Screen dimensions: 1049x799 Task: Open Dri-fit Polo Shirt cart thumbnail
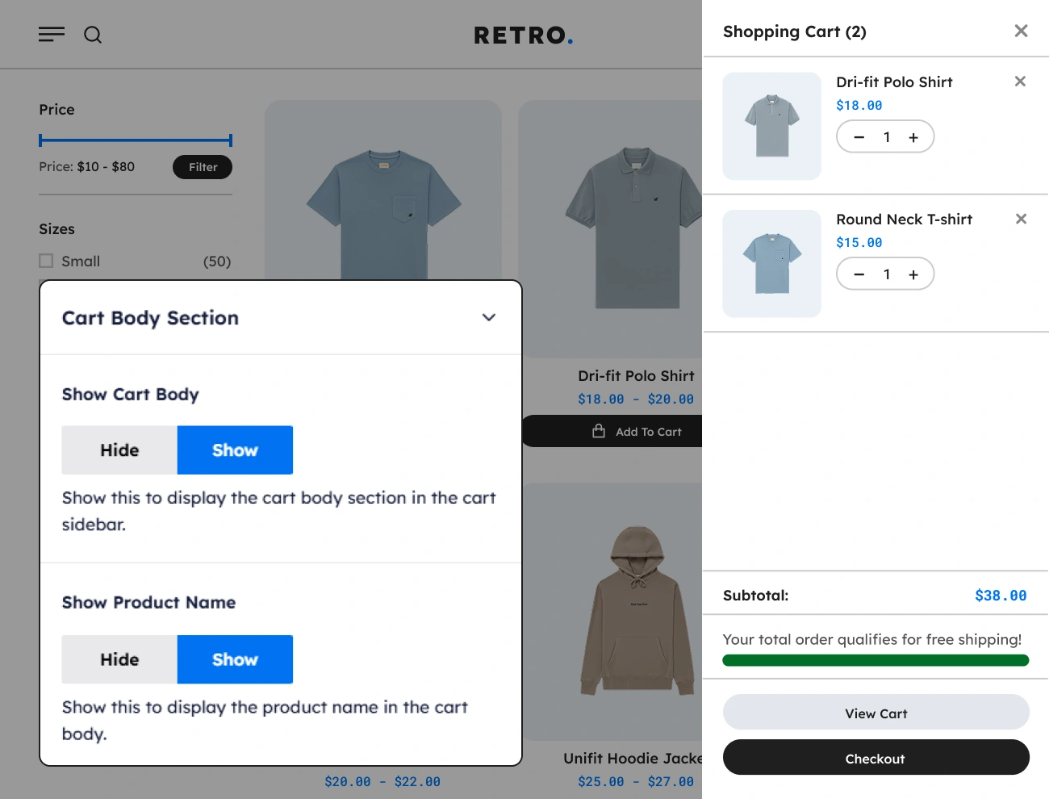point(771,126)
